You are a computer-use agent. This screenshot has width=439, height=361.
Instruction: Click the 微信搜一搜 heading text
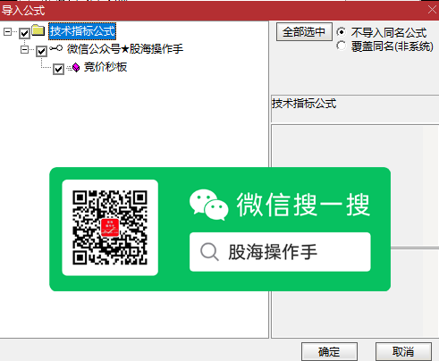pos(303,205)
